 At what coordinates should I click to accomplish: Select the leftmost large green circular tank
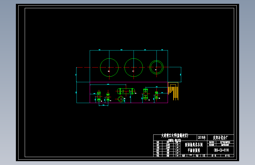tap(109, 68)
